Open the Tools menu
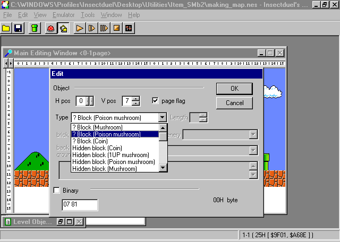Screen dimensions: 340x242 click(x=88, y=15)
